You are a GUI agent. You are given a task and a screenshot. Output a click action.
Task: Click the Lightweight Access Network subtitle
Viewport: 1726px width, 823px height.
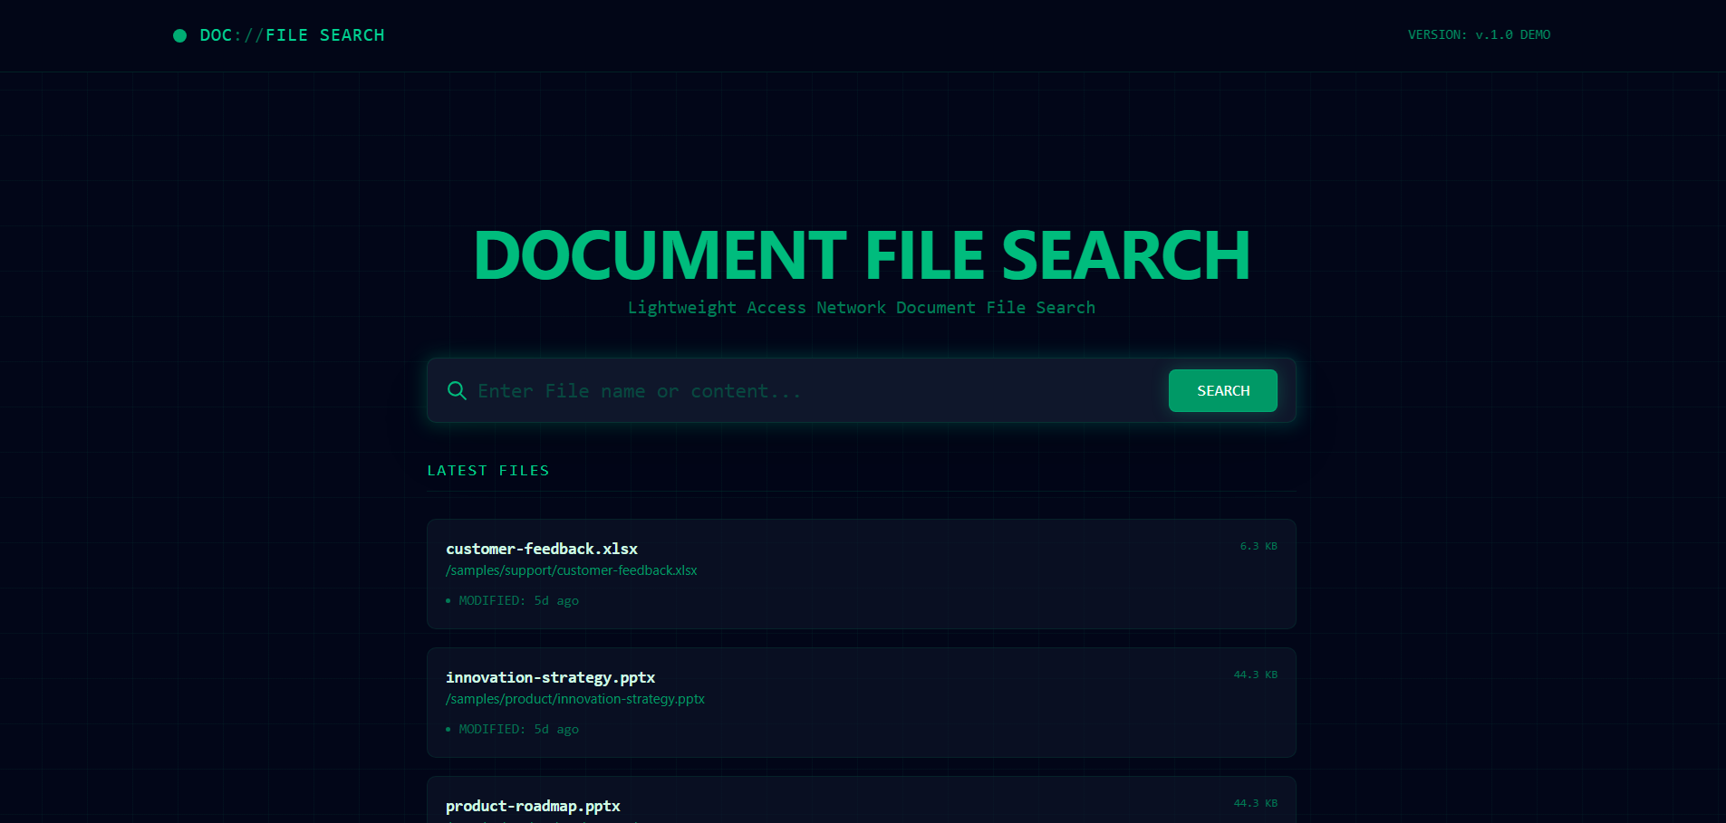coord(862,308)
